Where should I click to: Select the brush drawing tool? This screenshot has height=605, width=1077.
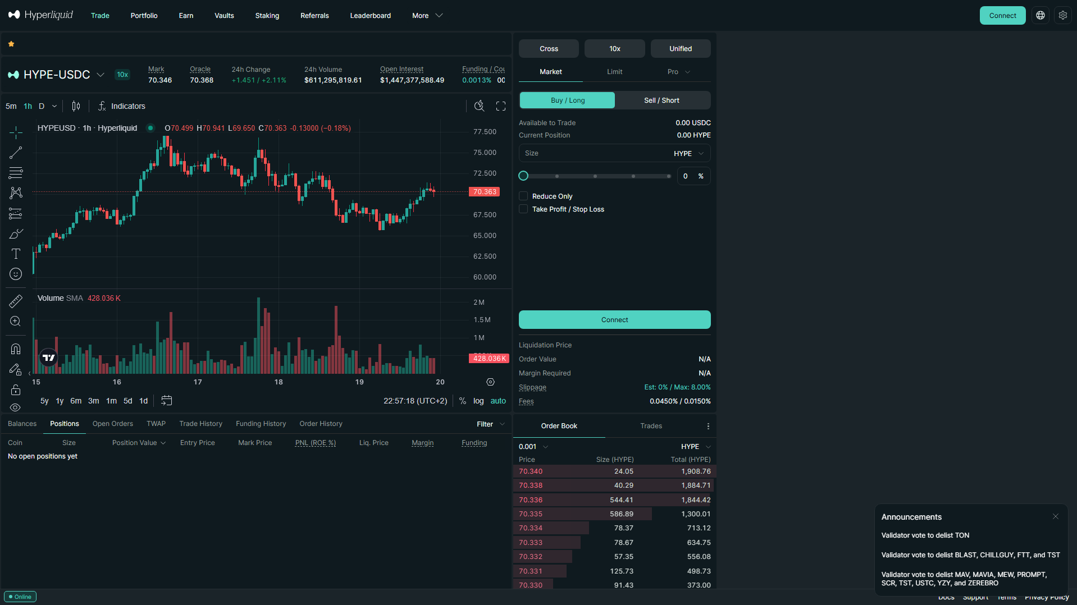[16, 233]
